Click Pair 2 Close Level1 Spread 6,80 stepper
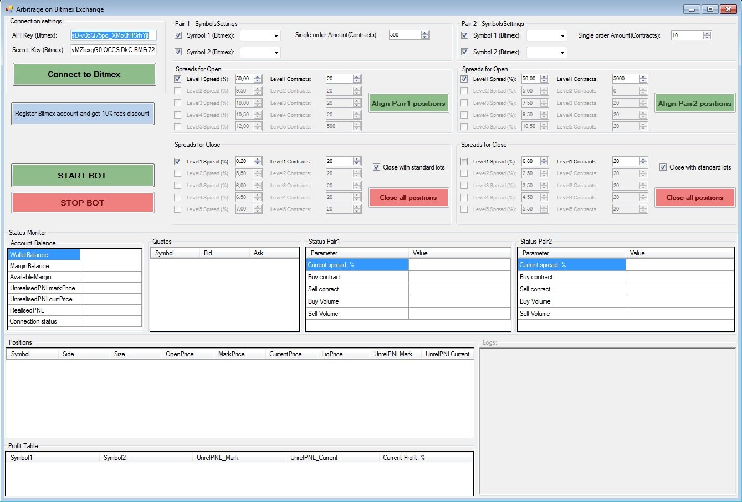Viewport: 742px width, 502px height. point(544,161)
